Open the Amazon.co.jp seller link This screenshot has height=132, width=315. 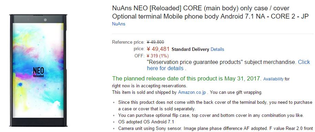tap(192, 92)
